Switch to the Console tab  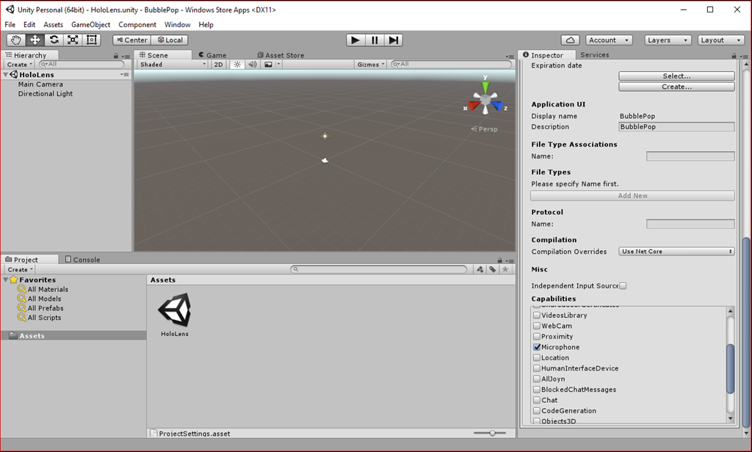pyautogui.click(x=82, y=260)
